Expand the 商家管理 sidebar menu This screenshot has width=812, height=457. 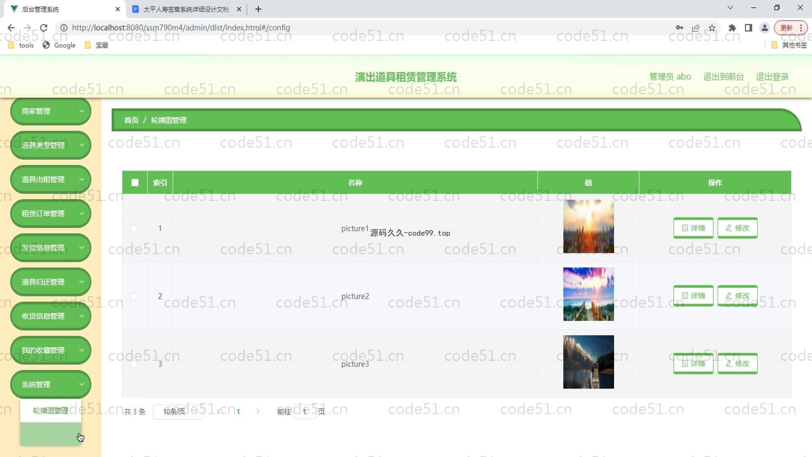point(51,111)
